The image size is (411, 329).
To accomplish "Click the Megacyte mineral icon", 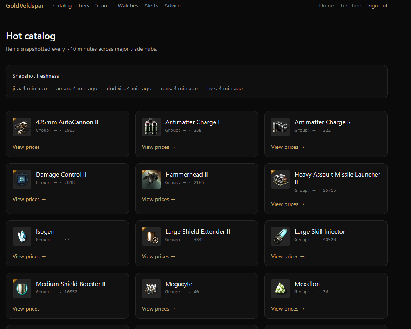I will pyautogui.click(x=151, y=289).
